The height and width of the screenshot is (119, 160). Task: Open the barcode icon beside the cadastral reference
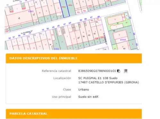(x=126, y=71)
